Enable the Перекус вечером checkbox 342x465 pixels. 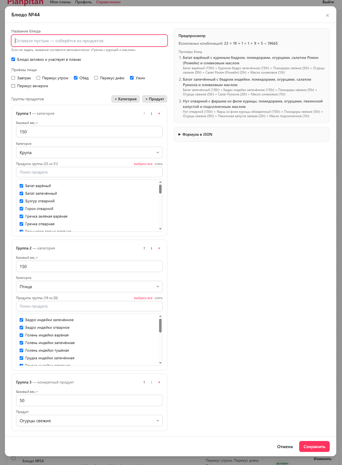(13, 86)
